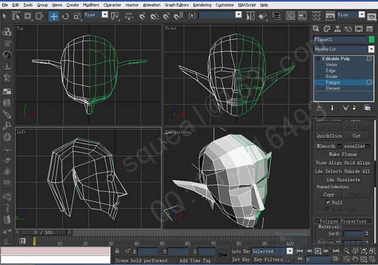Open the Rendering menu
This screenshot has height=265, width=378.
point(202,5)
